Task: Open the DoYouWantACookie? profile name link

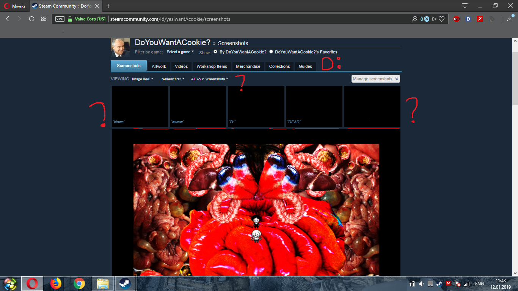Action: [x=173, y=42]
